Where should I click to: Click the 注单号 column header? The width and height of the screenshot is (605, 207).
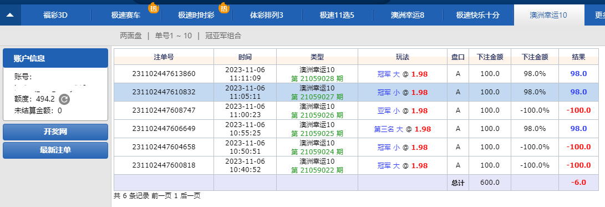[x=164, y=57]
